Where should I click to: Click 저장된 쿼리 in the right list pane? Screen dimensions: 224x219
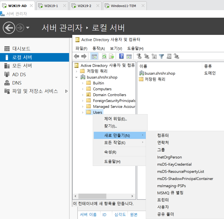152,79
